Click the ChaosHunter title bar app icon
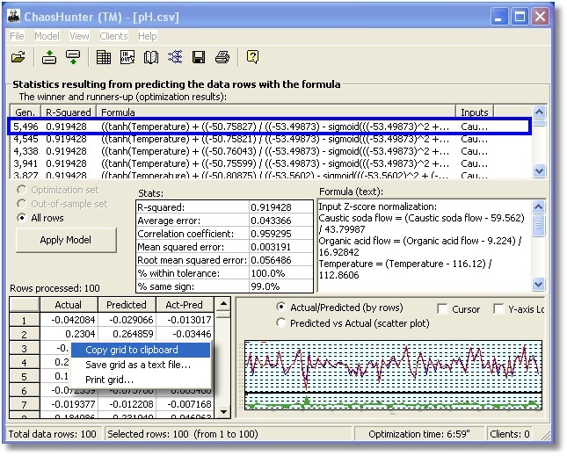 [14, 17]
